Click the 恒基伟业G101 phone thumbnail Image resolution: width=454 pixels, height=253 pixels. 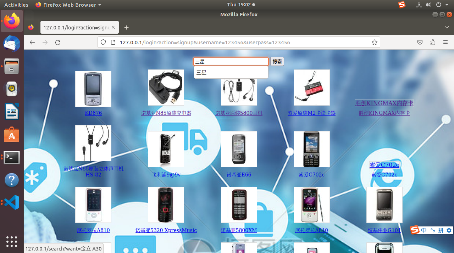point(384,205)
